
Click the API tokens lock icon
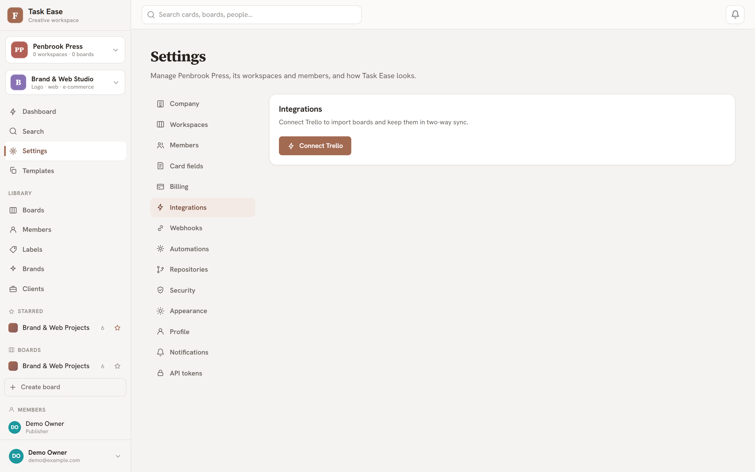pyautogui.click(x=160, y=373)
